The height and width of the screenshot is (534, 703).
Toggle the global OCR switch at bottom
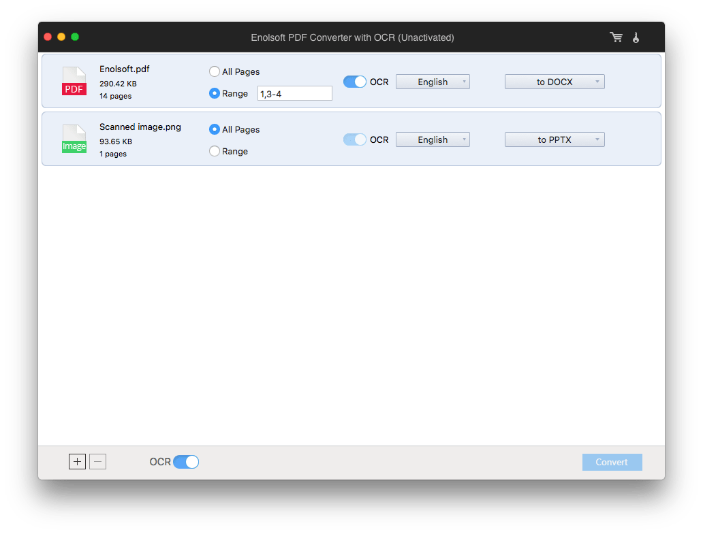point(186,461)
